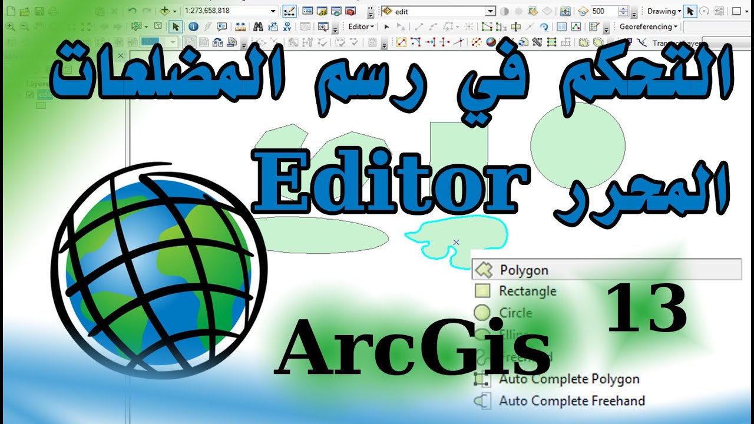This screenshot has width=754, height=424.
Task: Open the Layout zoom percent combo box
Action: [x=158, y=42]
